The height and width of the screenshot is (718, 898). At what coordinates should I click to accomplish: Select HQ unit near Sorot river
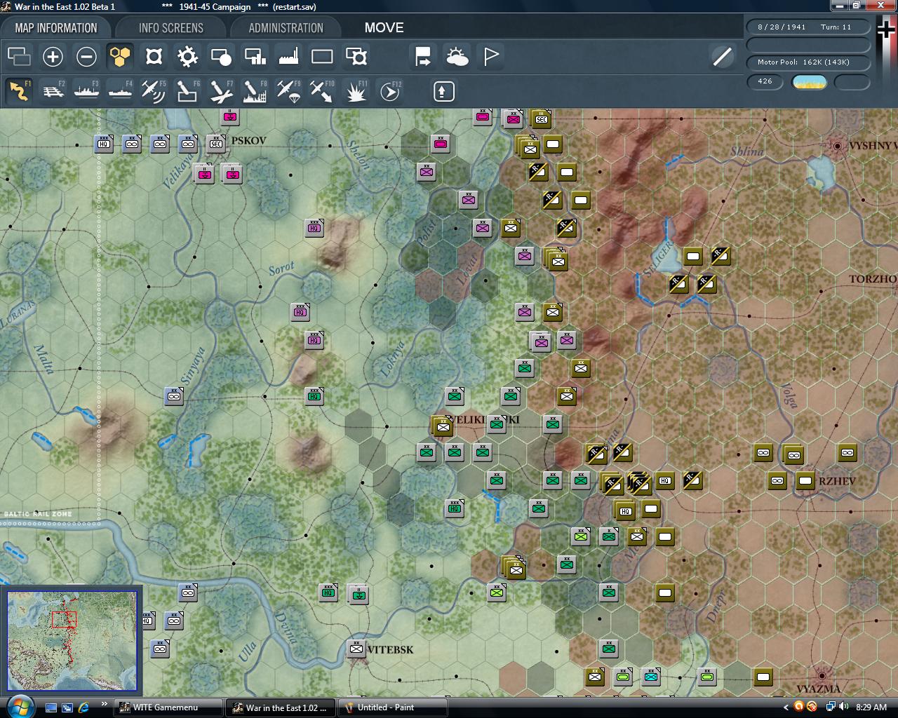(x=314, y=228)
